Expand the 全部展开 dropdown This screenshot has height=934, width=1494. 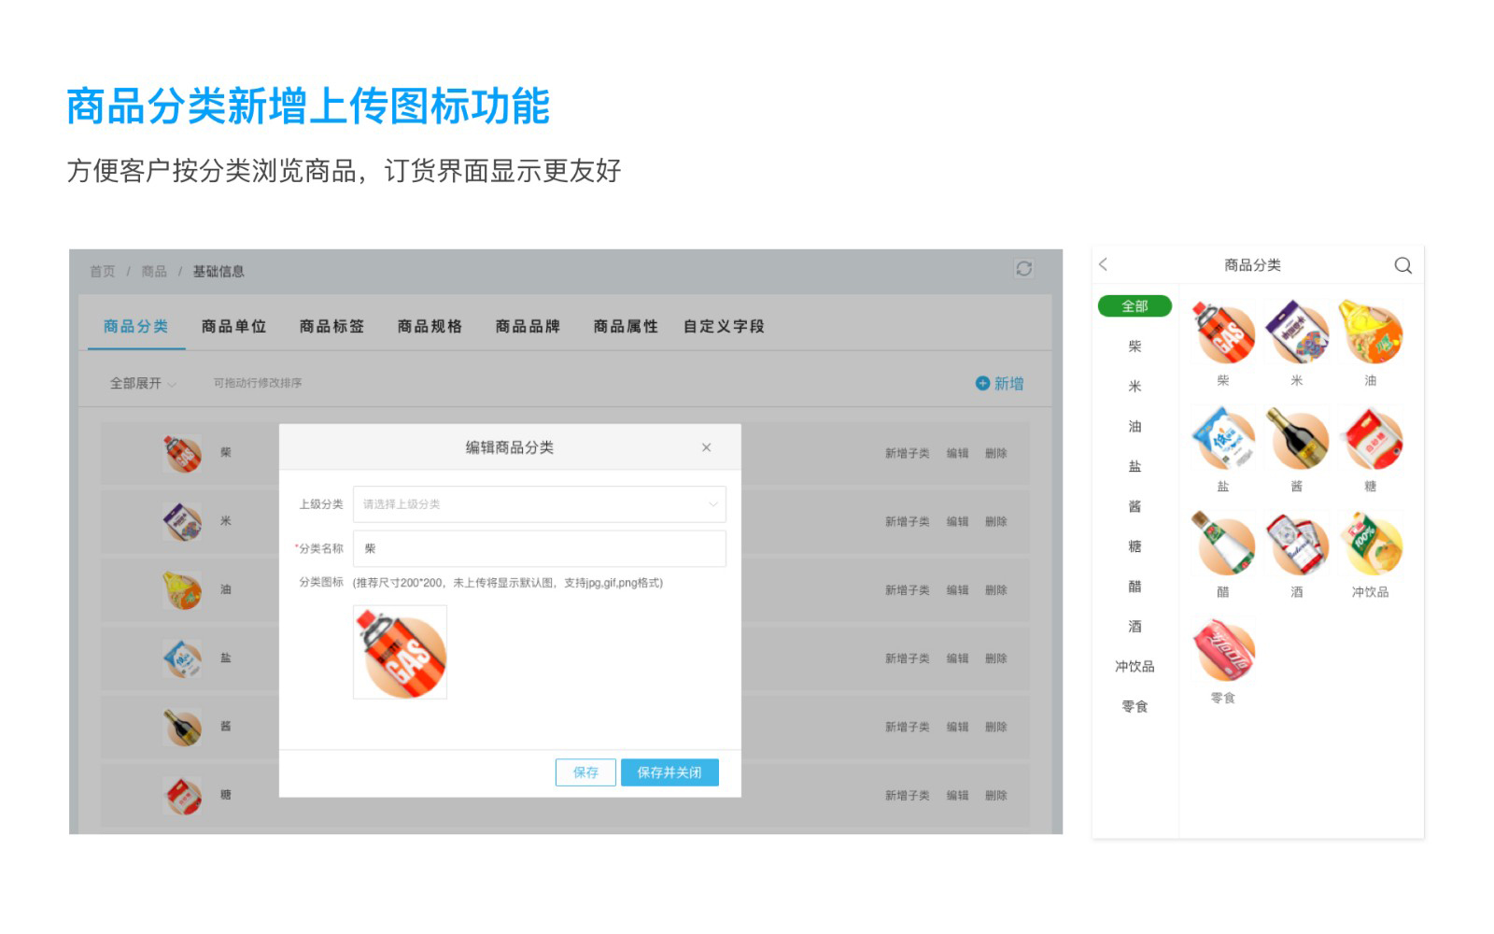142,383
